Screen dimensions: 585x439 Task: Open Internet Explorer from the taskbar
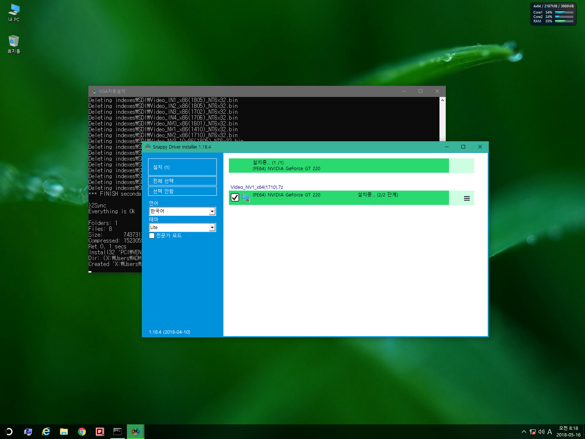pyautogui.click(x=46, y=432)
